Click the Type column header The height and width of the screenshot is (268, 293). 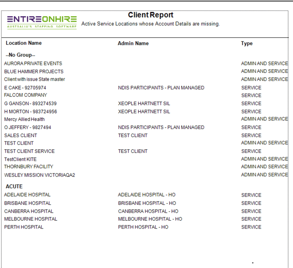click(247, 43)
